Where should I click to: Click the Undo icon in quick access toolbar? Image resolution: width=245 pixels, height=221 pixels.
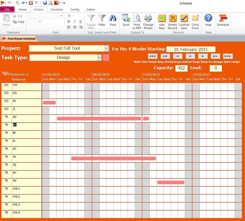[9, 3]
